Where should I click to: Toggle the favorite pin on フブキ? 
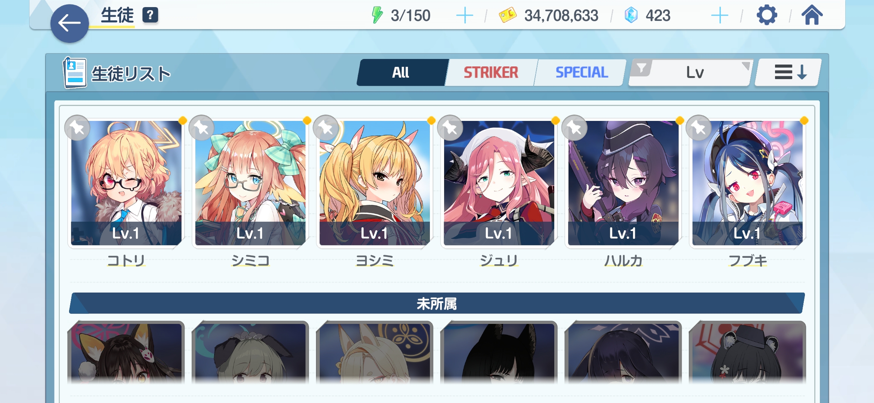coord(699,128)
